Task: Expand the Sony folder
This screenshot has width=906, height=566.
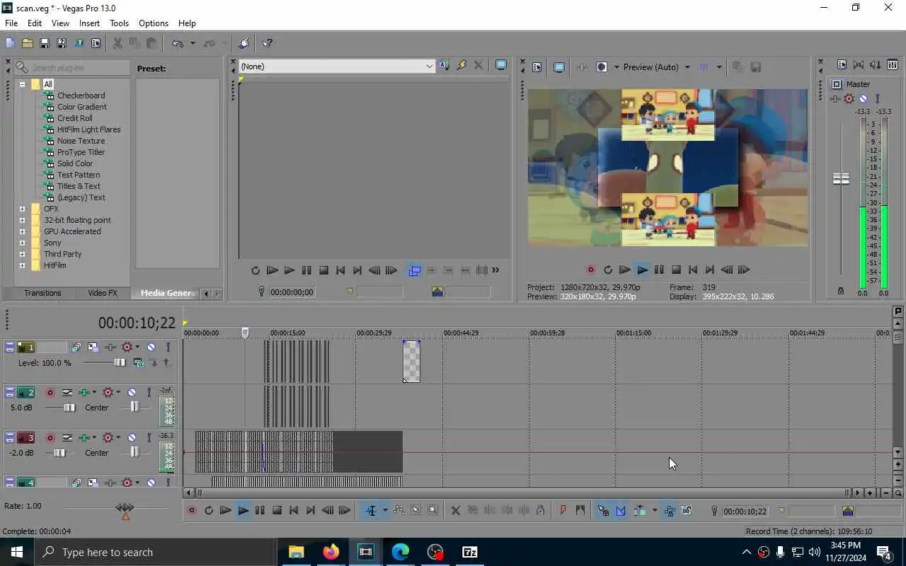Action: click(22, 243)
